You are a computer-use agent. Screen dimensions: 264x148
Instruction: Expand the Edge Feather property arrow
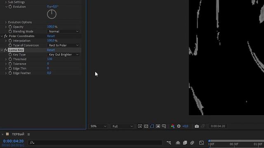[6, 73]
